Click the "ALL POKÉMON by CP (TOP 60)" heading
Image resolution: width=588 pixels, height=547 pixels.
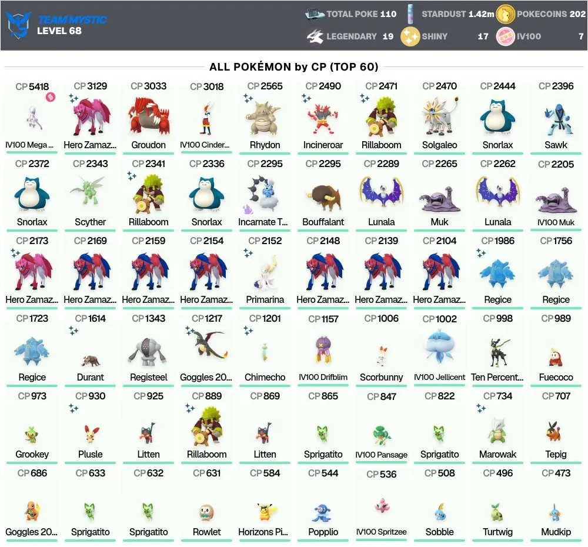point(293,67)
